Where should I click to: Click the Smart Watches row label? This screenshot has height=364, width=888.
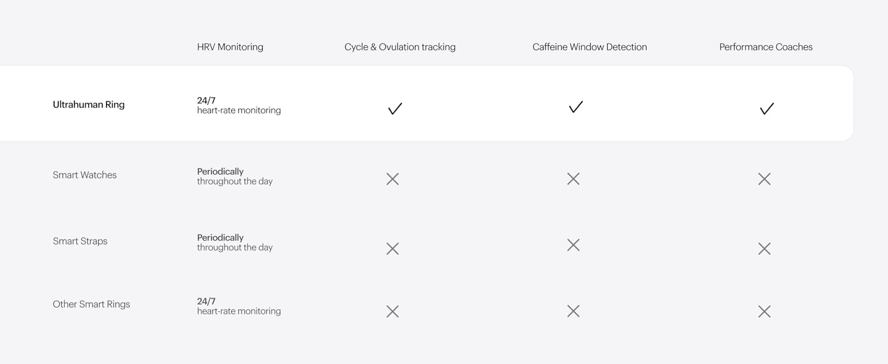coord(84,175)
